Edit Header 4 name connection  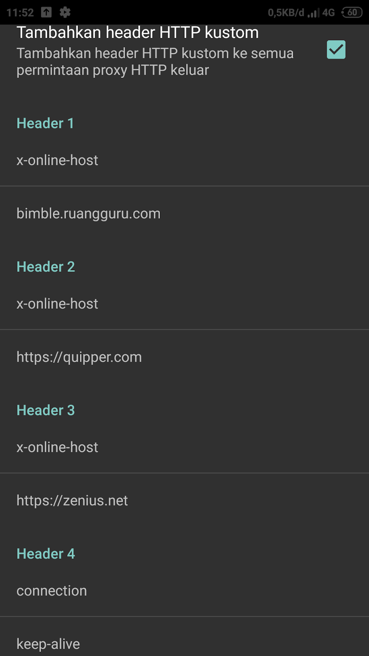click(184, 591)
